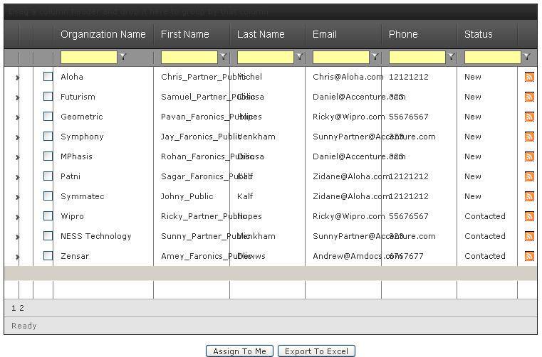Click the Assign To Me button
The width and height of the screenshot is (542, 357).
pyautogui.click(x=239, y=351)
